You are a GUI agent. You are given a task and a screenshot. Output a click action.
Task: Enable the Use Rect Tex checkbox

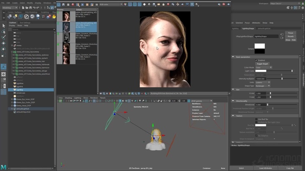[x=256, y=119]
